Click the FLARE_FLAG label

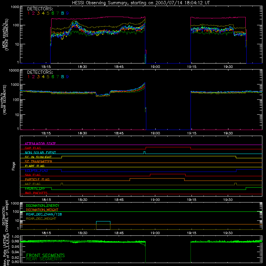click(x=35, y=166)
